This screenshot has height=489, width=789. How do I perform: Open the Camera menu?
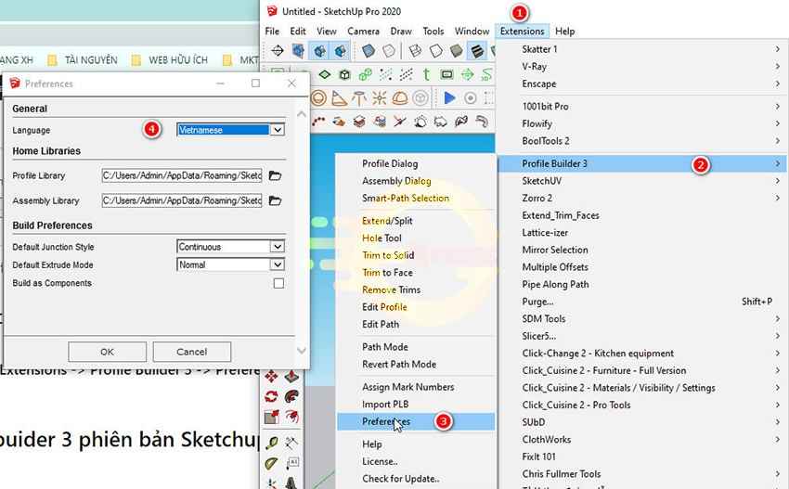363,32
